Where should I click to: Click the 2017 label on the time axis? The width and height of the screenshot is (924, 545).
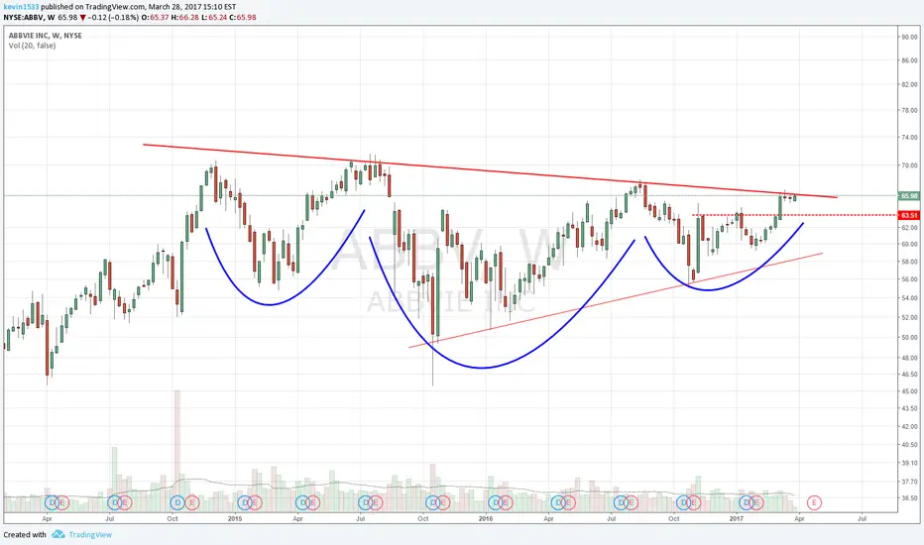pyautogui.click(x=736, y=518)
